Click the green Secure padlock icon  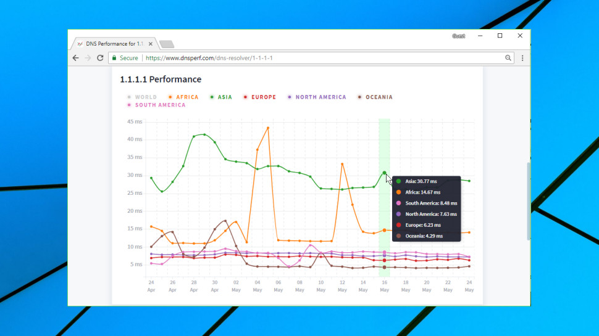[x=114, y=58]
